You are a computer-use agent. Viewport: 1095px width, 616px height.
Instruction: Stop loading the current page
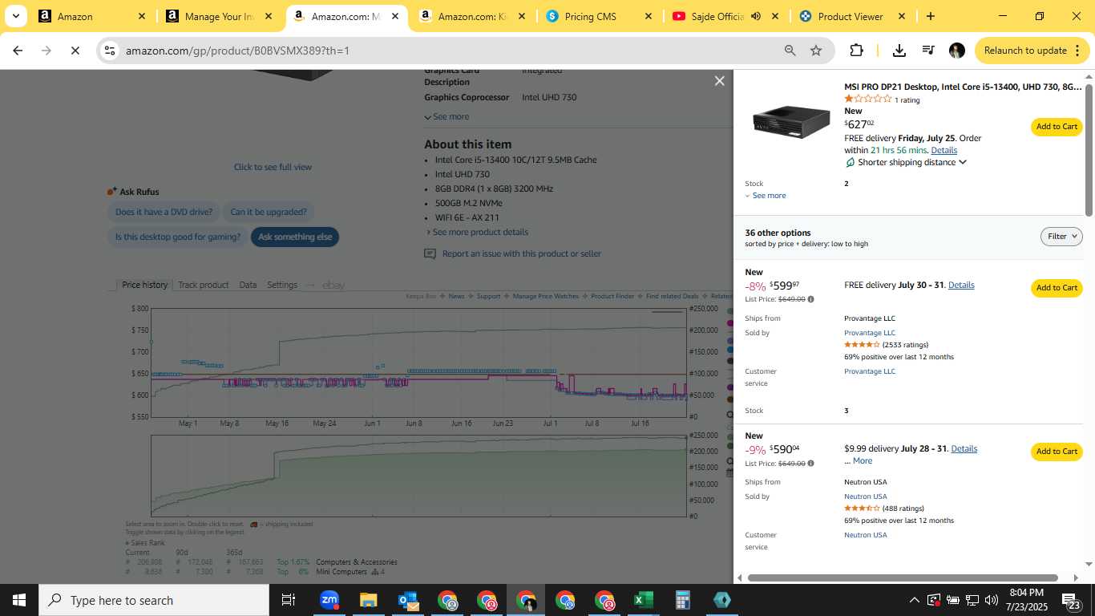[75, 51]
